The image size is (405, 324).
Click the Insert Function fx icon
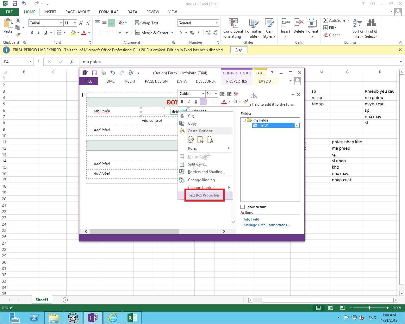click(72, 62)
